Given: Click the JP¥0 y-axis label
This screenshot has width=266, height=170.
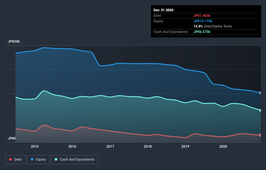Looking at the screenshot, I should pos(12,138).
